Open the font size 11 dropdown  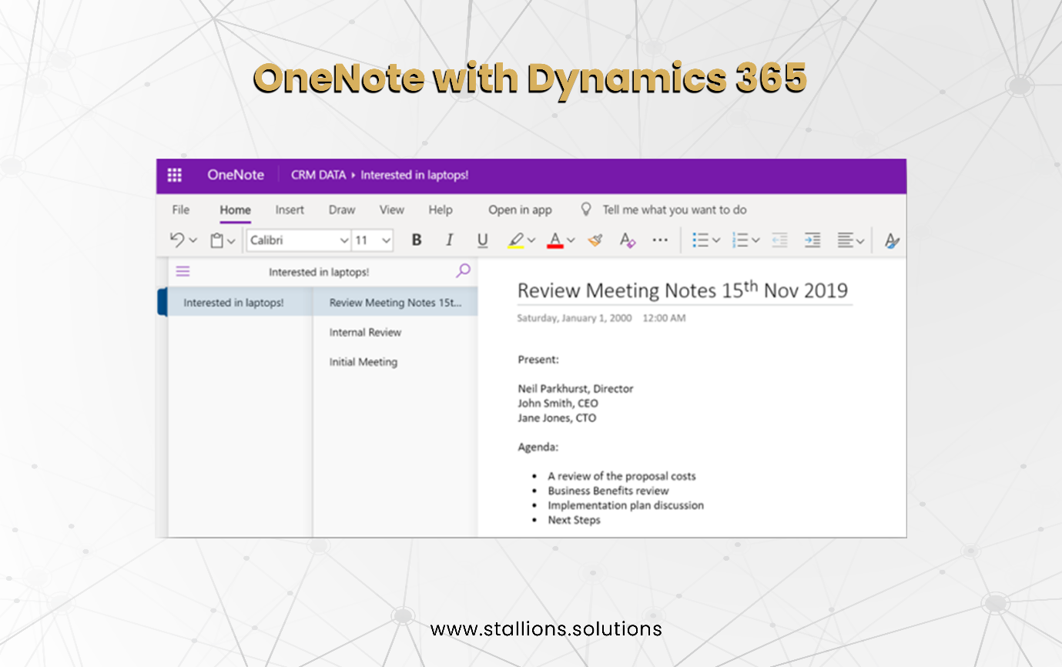(373, 240)
